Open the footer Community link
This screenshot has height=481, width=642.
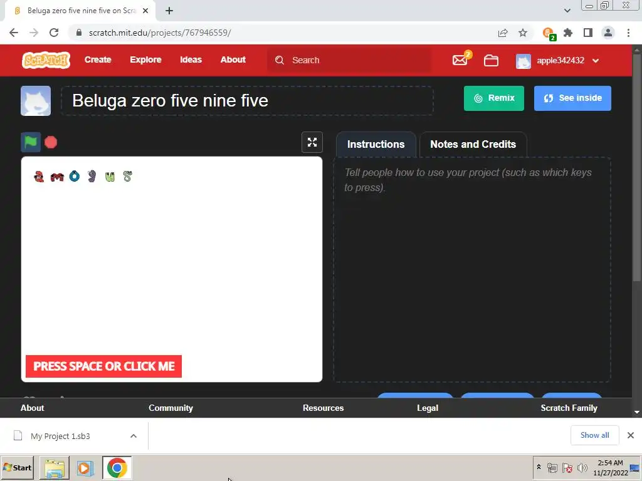click(171, 408)
